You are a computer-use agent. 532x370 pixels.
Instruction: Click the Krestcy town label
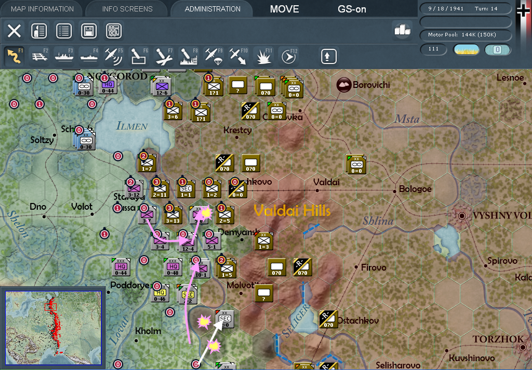237,130
